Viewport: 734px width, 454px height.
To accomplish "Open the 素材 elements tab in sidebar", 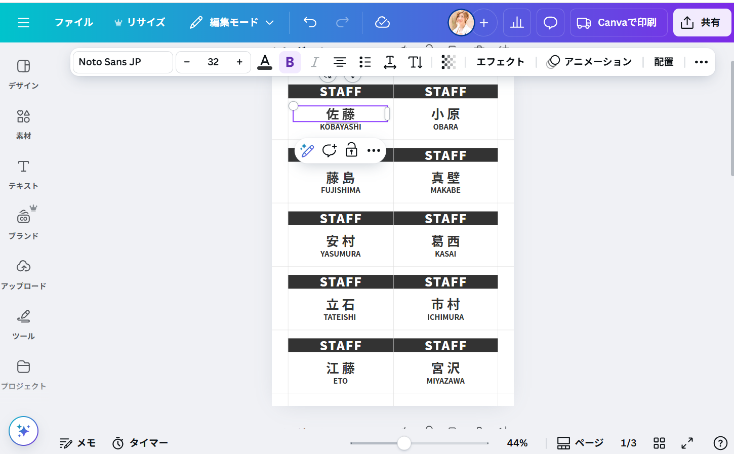I will pos(23,124).
